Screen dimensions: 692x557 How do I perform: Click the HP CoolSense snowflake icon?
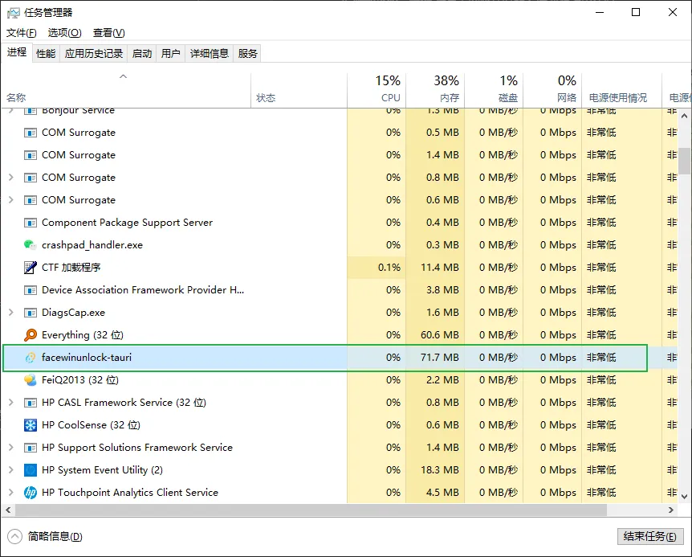coord(30,425)
